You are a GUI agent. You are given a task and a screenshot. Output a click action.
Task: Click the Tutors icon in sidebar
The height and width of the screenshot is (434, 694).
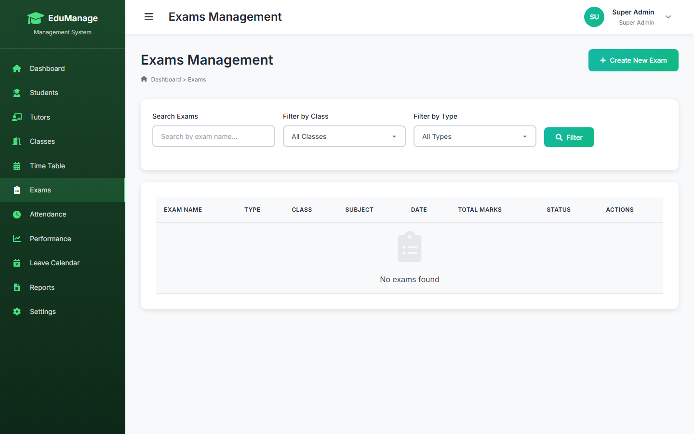(17, 117)
